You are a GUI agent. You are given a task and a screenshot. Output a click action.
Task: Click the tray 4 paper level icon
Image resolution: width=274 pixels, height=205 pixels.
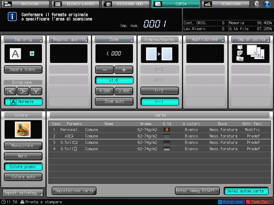click(x=166, y=149)
